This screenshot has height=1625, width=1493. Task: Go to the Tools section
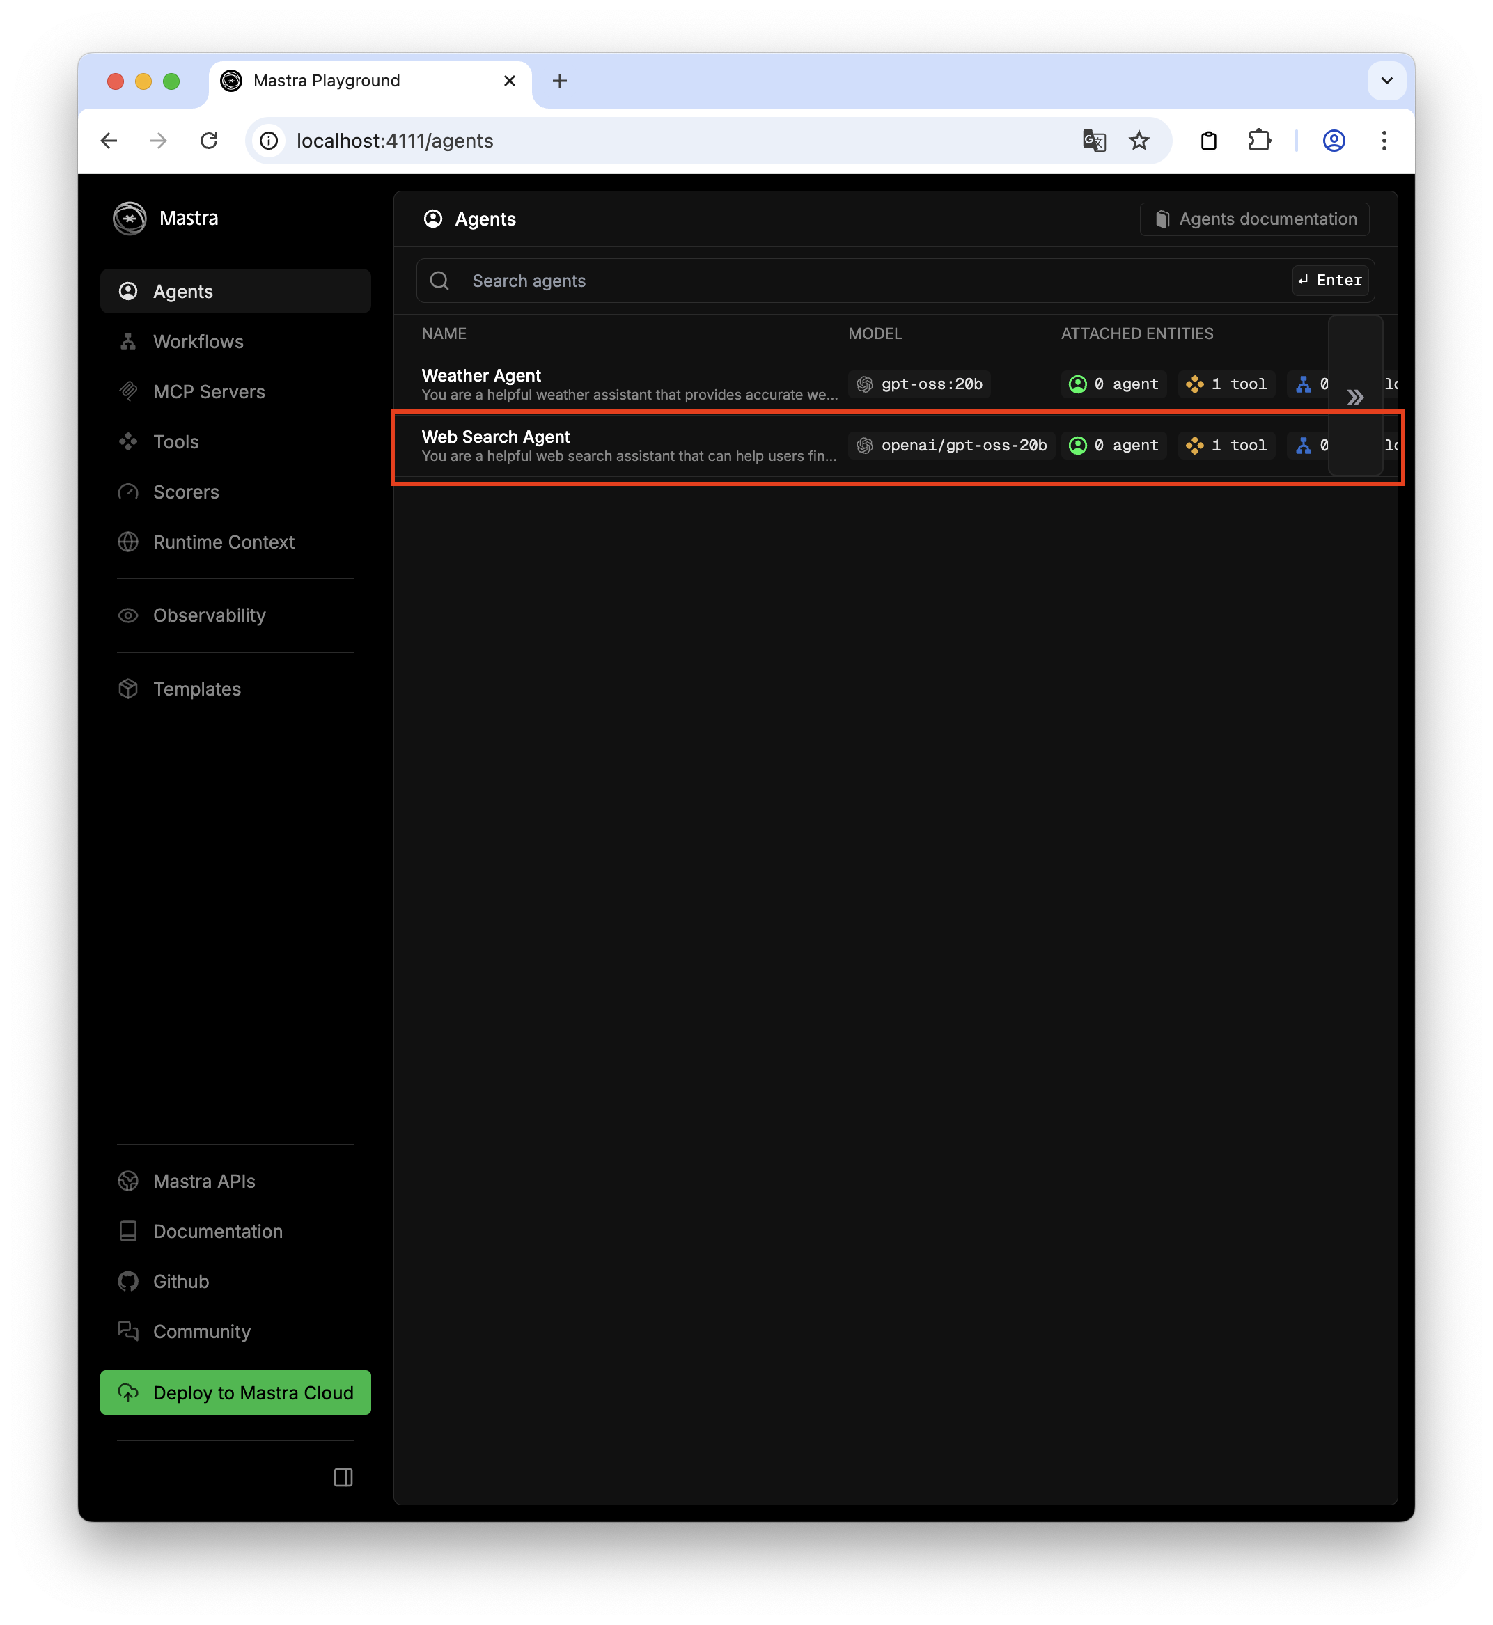175,442
